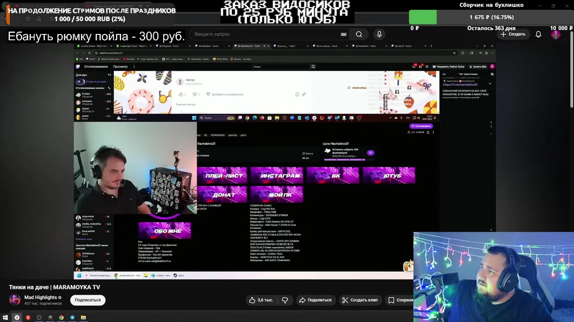The width and height of the screenshot is (574, 322).
Task: Switch to the Просмотр tab on Twitch
Action: [x=120, y=67]
